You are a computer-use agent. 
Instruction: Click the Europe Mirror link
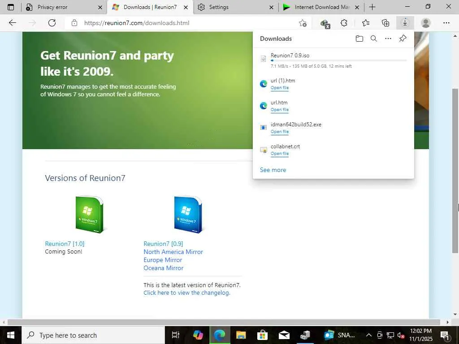163,260
